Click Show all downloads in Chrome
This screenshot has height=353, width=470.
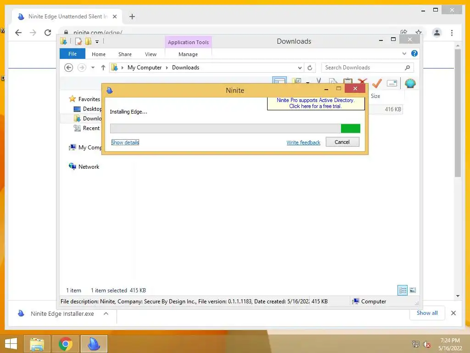[x=427, y=313]
